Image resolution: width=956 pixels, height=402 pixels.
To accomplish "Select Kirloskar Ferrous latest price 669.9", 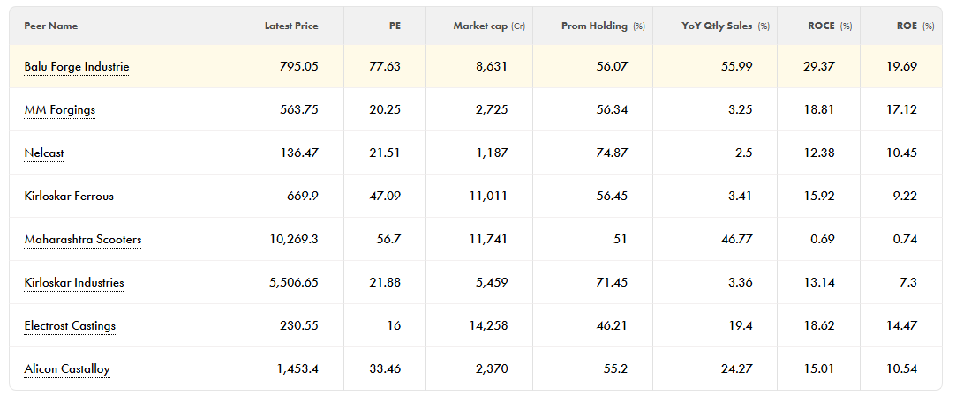I will (303, 196).
